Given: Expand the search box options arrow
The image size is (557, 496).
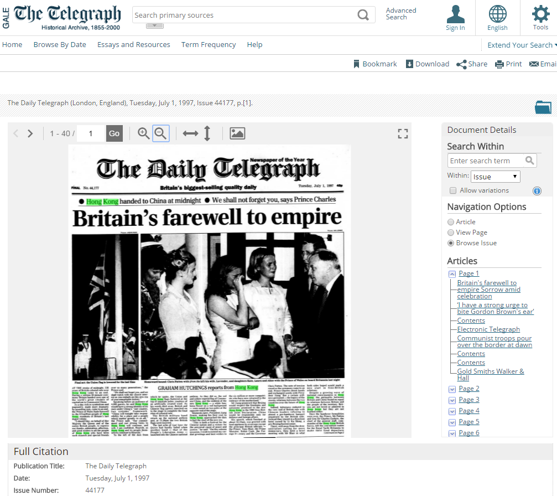Looking at the screenshot, I should [x=154, y=25].
